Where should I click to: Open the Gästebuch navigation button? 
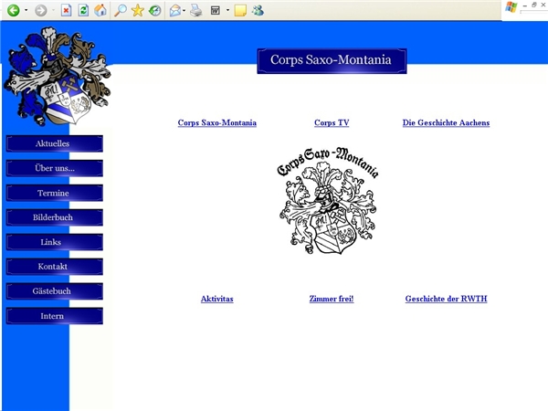point(55,291)
